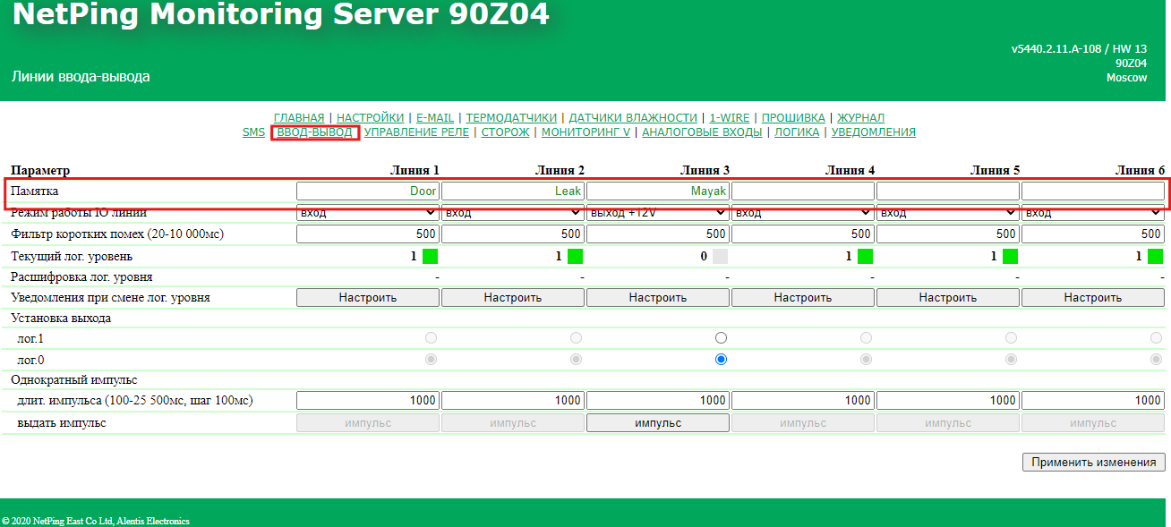Select log.0 output radio for Line 3

point(721,359)
